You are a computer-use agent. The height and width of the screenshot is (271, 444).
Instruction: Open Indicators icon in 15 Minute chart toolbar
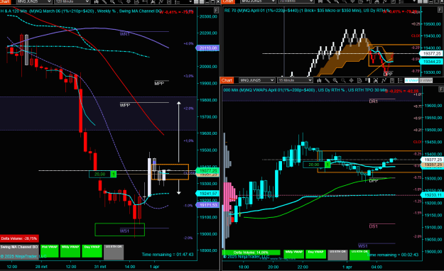[384, 80]
